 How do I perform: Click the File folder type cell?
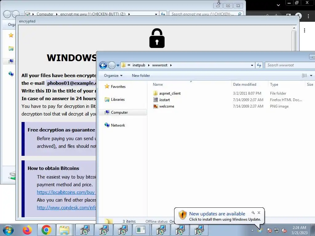coord(278,93)
